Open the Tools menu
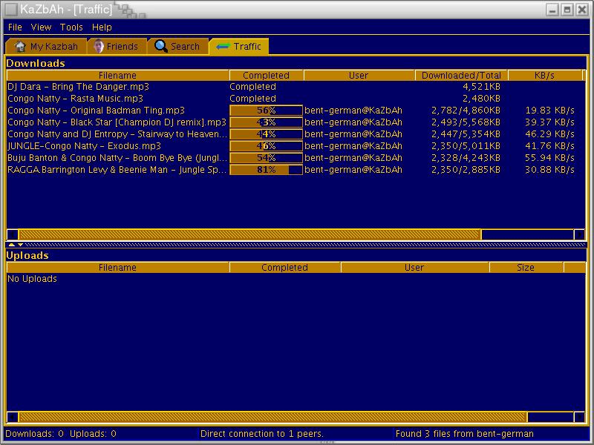Viewport: 594px width, 445px height. point(71,27)
